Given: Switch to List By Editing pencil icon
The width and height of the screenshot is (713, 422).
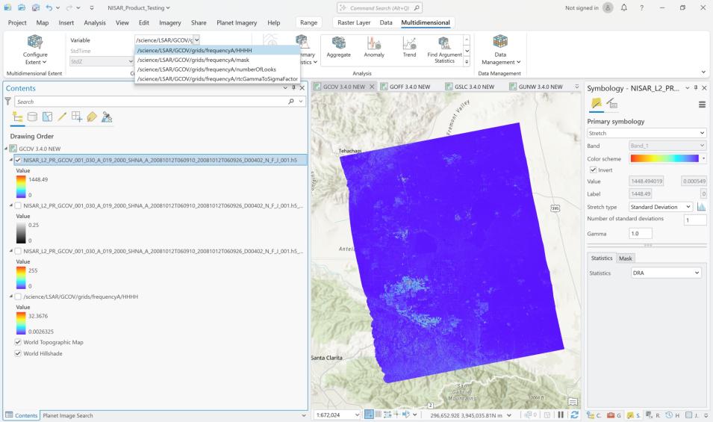Looking at the screenshot, I should pos(61,117).
